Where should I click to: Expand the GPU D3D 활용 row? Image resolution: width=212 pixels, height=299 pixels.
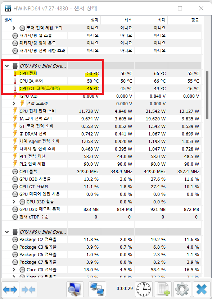[x=14, y=202]
